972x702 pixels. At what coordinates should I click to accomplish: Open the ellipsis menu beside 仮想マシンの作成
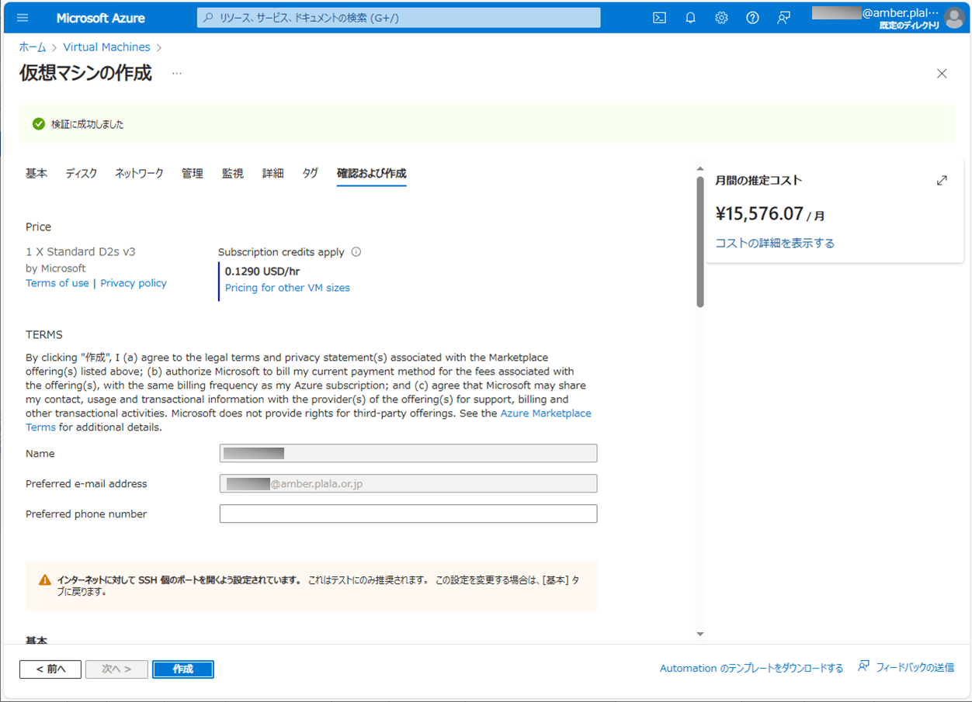point(177,74)
